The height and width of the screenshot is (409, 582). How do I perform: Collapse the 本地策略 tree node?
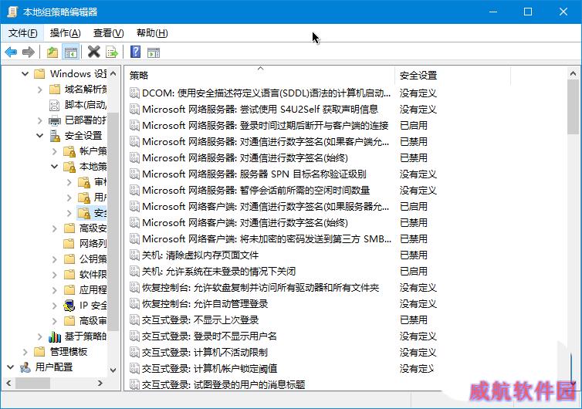55,167
